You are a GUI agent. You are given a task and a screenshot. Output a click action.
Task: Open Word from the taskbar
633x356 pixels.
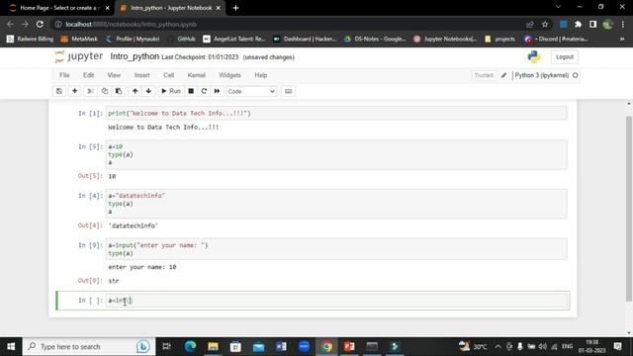[281, 346]
